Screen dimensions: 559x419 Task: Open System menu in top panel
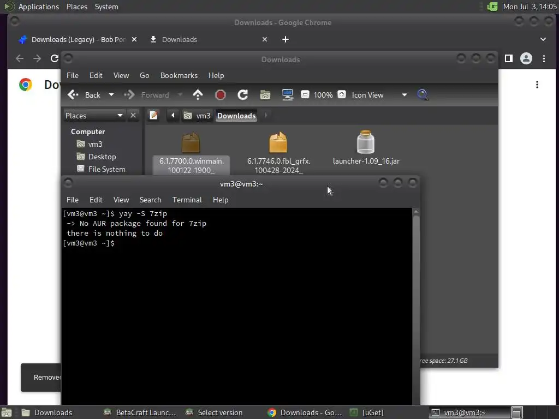pos(106,7)
